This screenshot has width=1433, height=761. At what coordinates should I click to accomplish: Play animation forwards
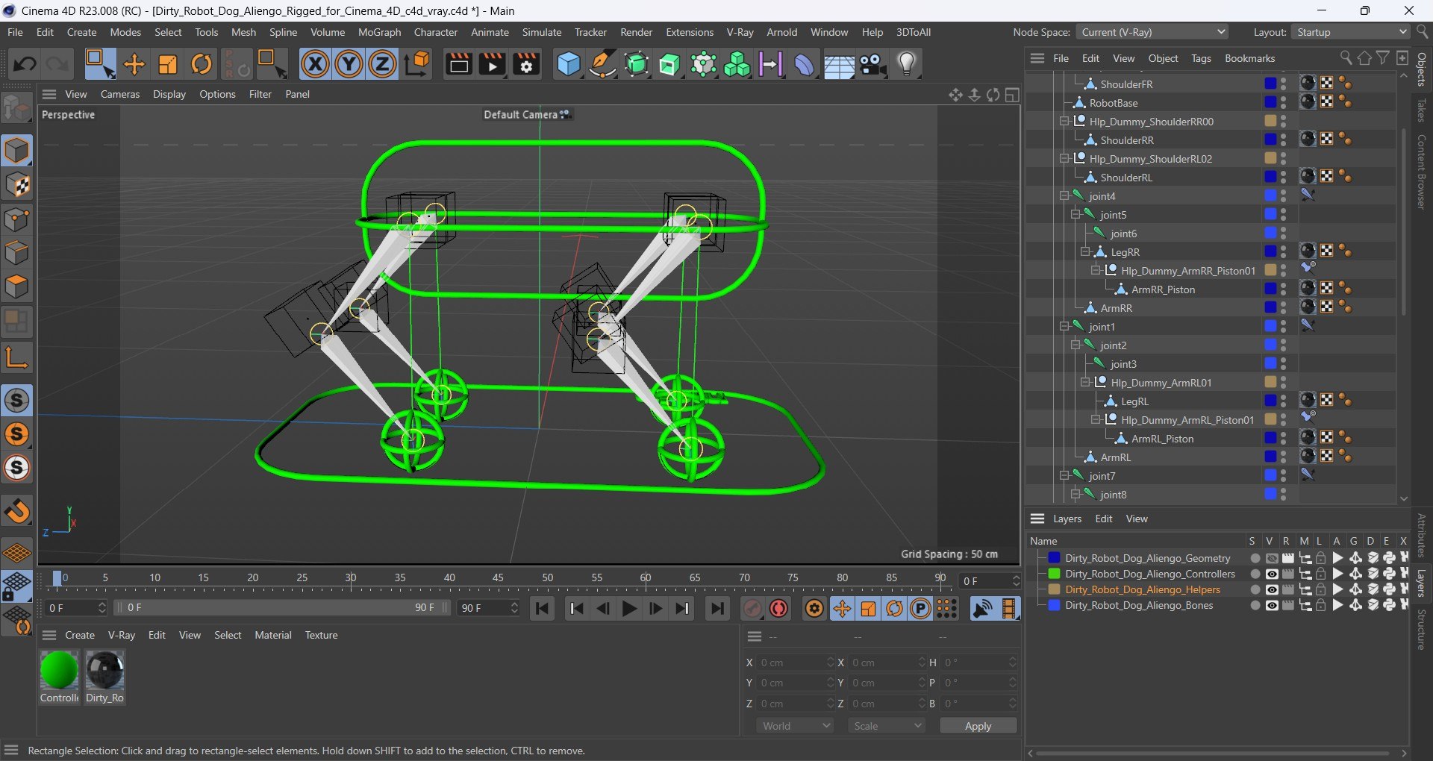click(x=629, y=609)
